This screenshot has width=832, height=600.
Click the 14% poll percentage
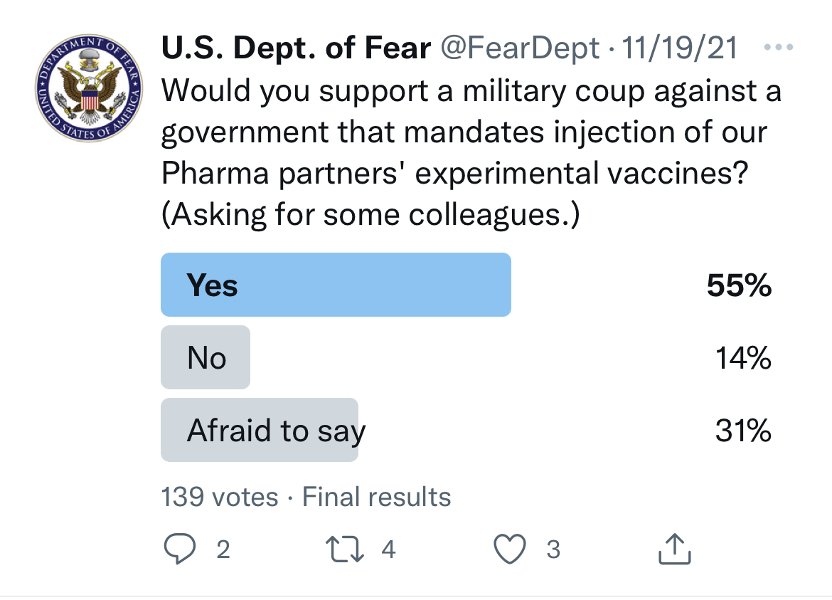743,357
